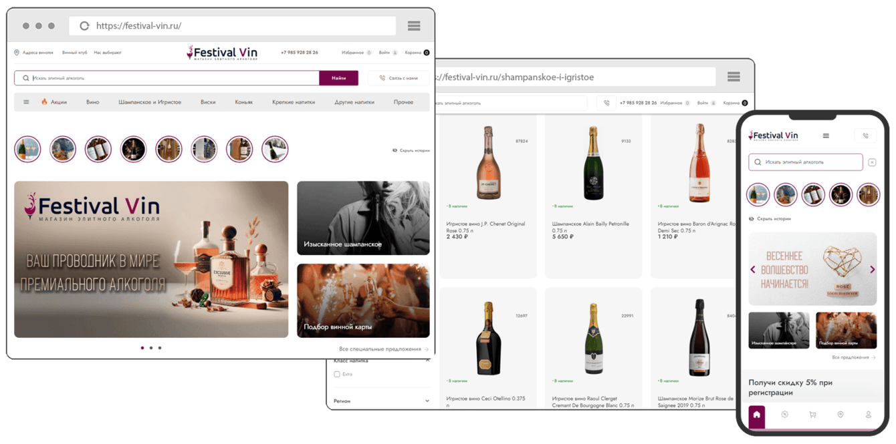Tap the Подбор винной карты tile on the phone

click(846, 330)
